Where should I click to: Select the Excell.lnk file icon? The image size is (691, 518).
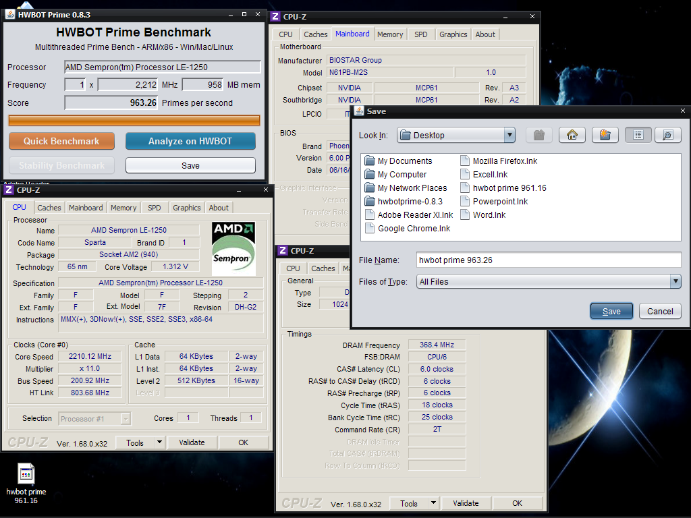click(x=465, y=175)
